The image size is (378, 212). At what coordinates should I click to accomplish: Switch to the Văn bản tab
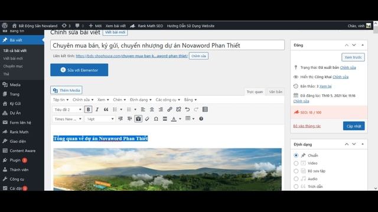tap(276, 92)
